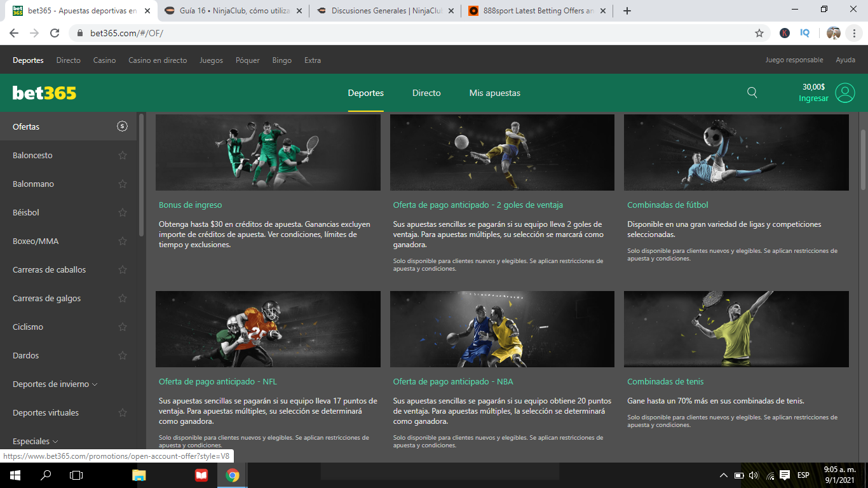Viewport: 868px width, 488px height.
Task: Toggle the Ciclismo favorite star
Action: click(x=123, y=327)
